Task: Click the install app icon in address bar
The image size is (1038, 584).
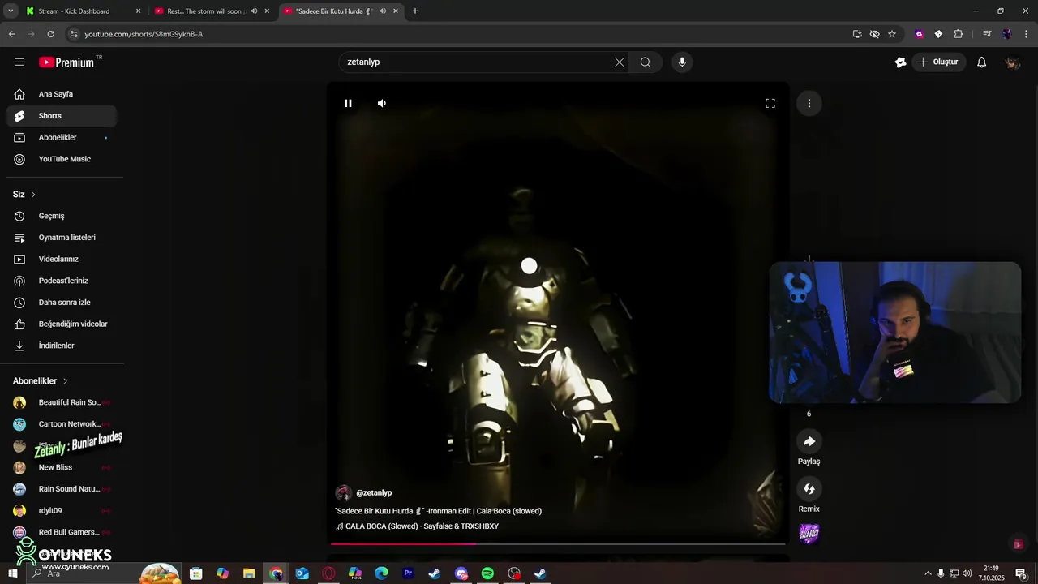Action: (x=857, y=34)
